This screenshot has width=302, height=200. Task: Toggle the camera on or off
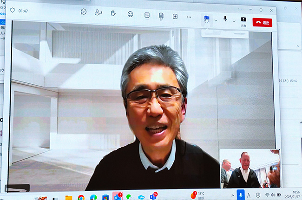pos(207,19)
